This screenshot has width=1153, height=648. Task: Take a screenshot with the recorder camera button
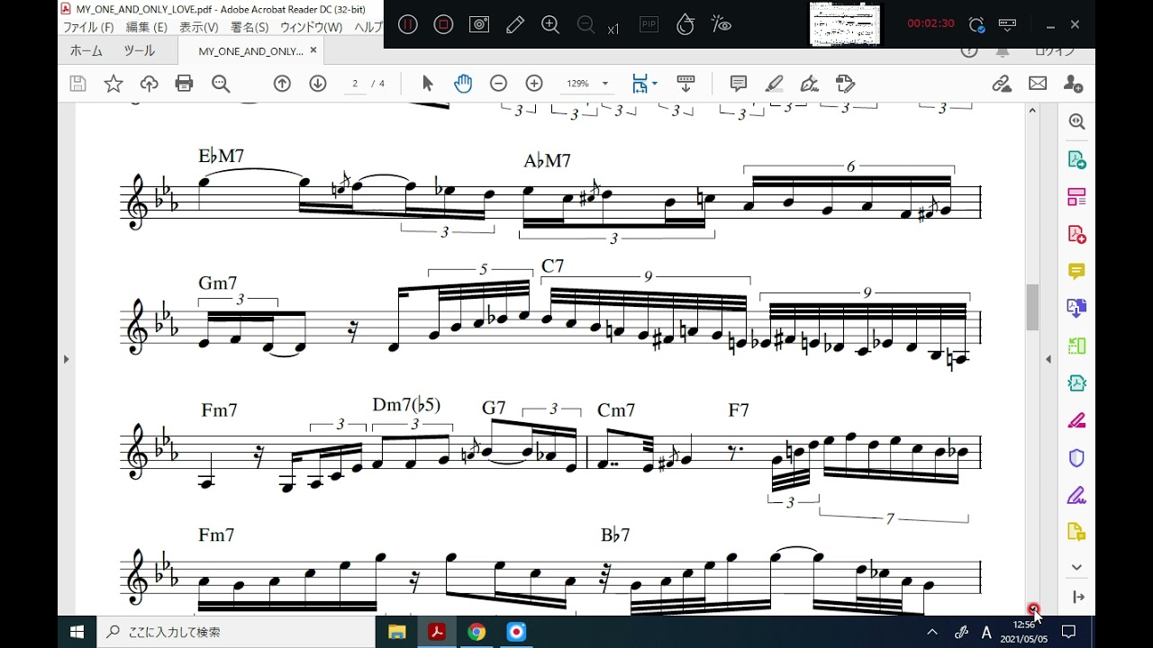pyautogui.click(x=479, y=24)
